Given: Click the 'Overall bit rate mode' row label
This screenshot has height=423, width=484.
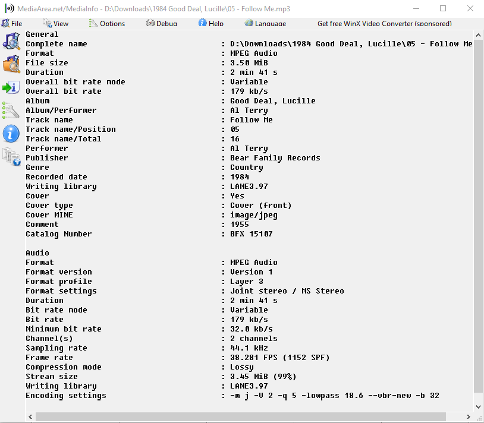Looking at the screenshot, I should 76,82.
